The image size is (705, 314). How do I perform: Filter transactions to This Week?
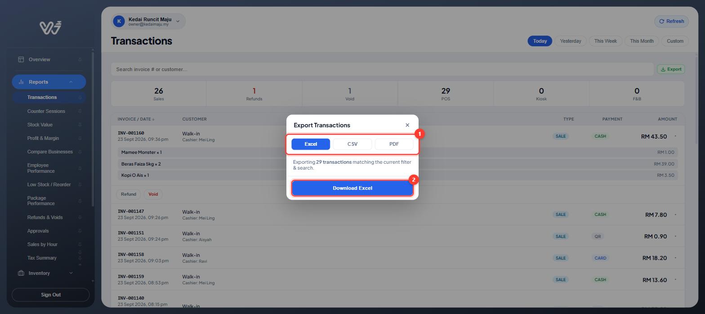point(606,41)
